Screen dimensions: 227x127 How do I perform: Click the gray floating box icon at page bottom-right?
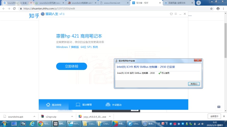(219, 107)
